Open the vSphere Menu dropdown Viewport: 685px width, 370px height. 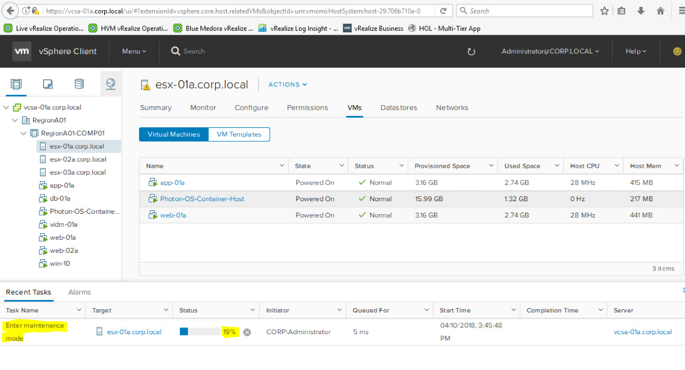(x=134, y=51)
